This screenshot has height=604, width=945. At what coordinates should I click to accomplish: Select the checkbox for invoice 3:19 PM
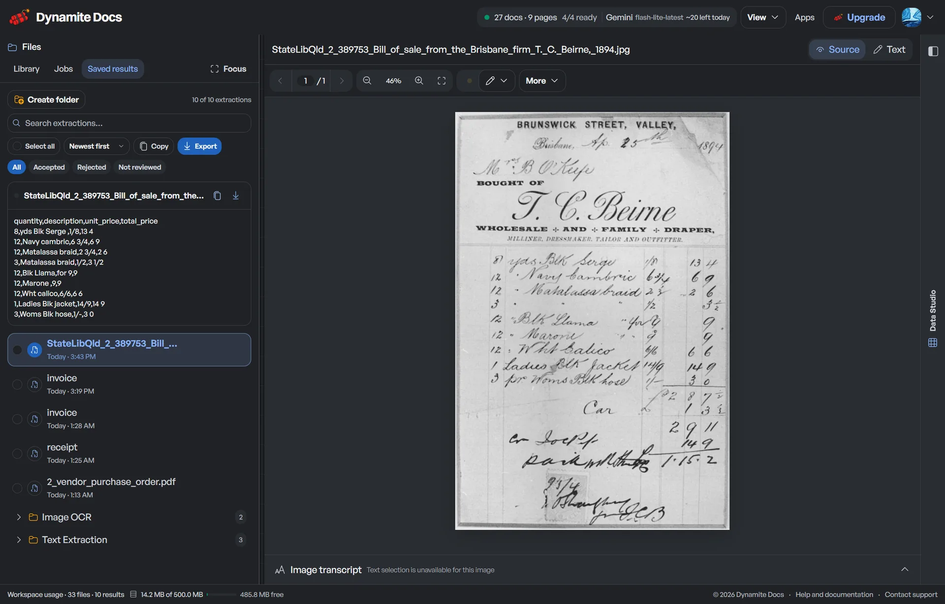pos(17,385)
